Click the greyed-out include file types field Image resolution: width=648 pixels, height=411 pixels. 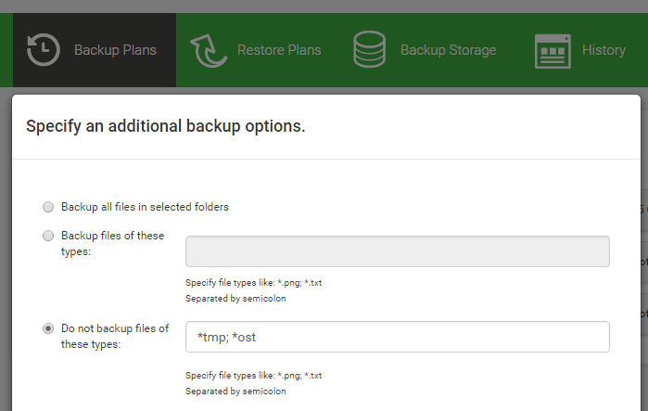(398, 251)
